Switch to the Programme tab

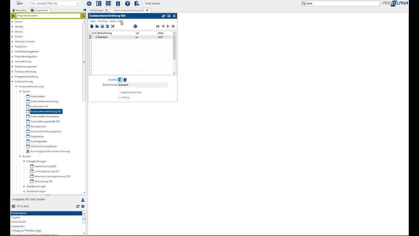pos(39,10)
